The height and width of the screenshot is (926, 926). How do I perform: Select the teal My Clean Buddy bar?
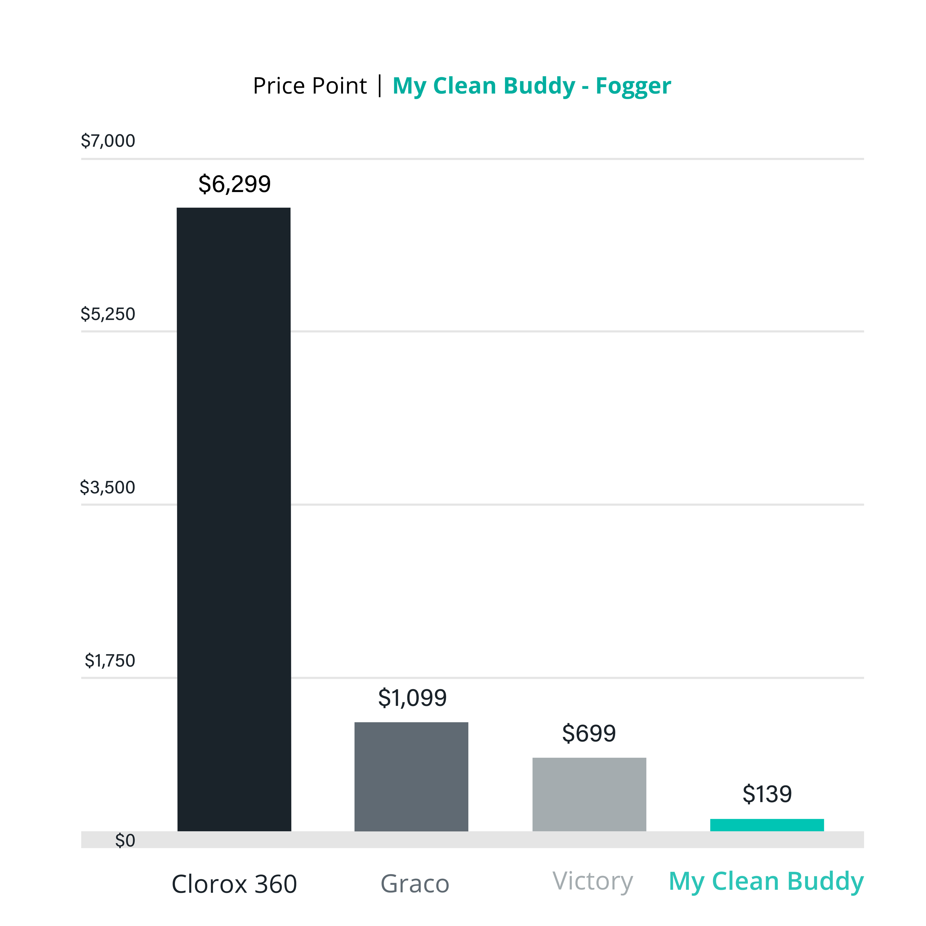767,825
